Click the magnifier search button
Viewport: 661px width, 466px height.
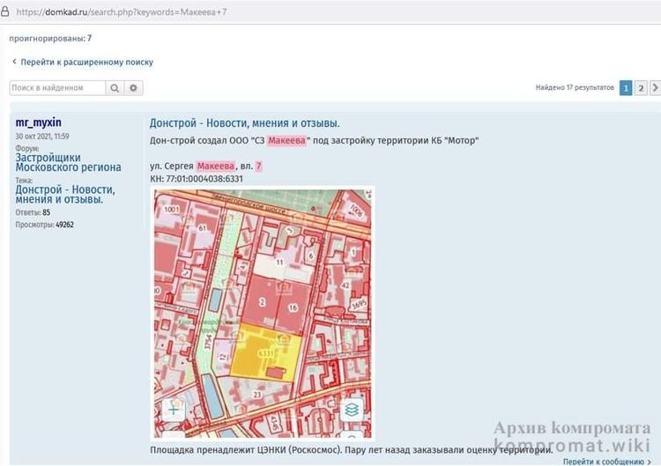click(115, 87)
